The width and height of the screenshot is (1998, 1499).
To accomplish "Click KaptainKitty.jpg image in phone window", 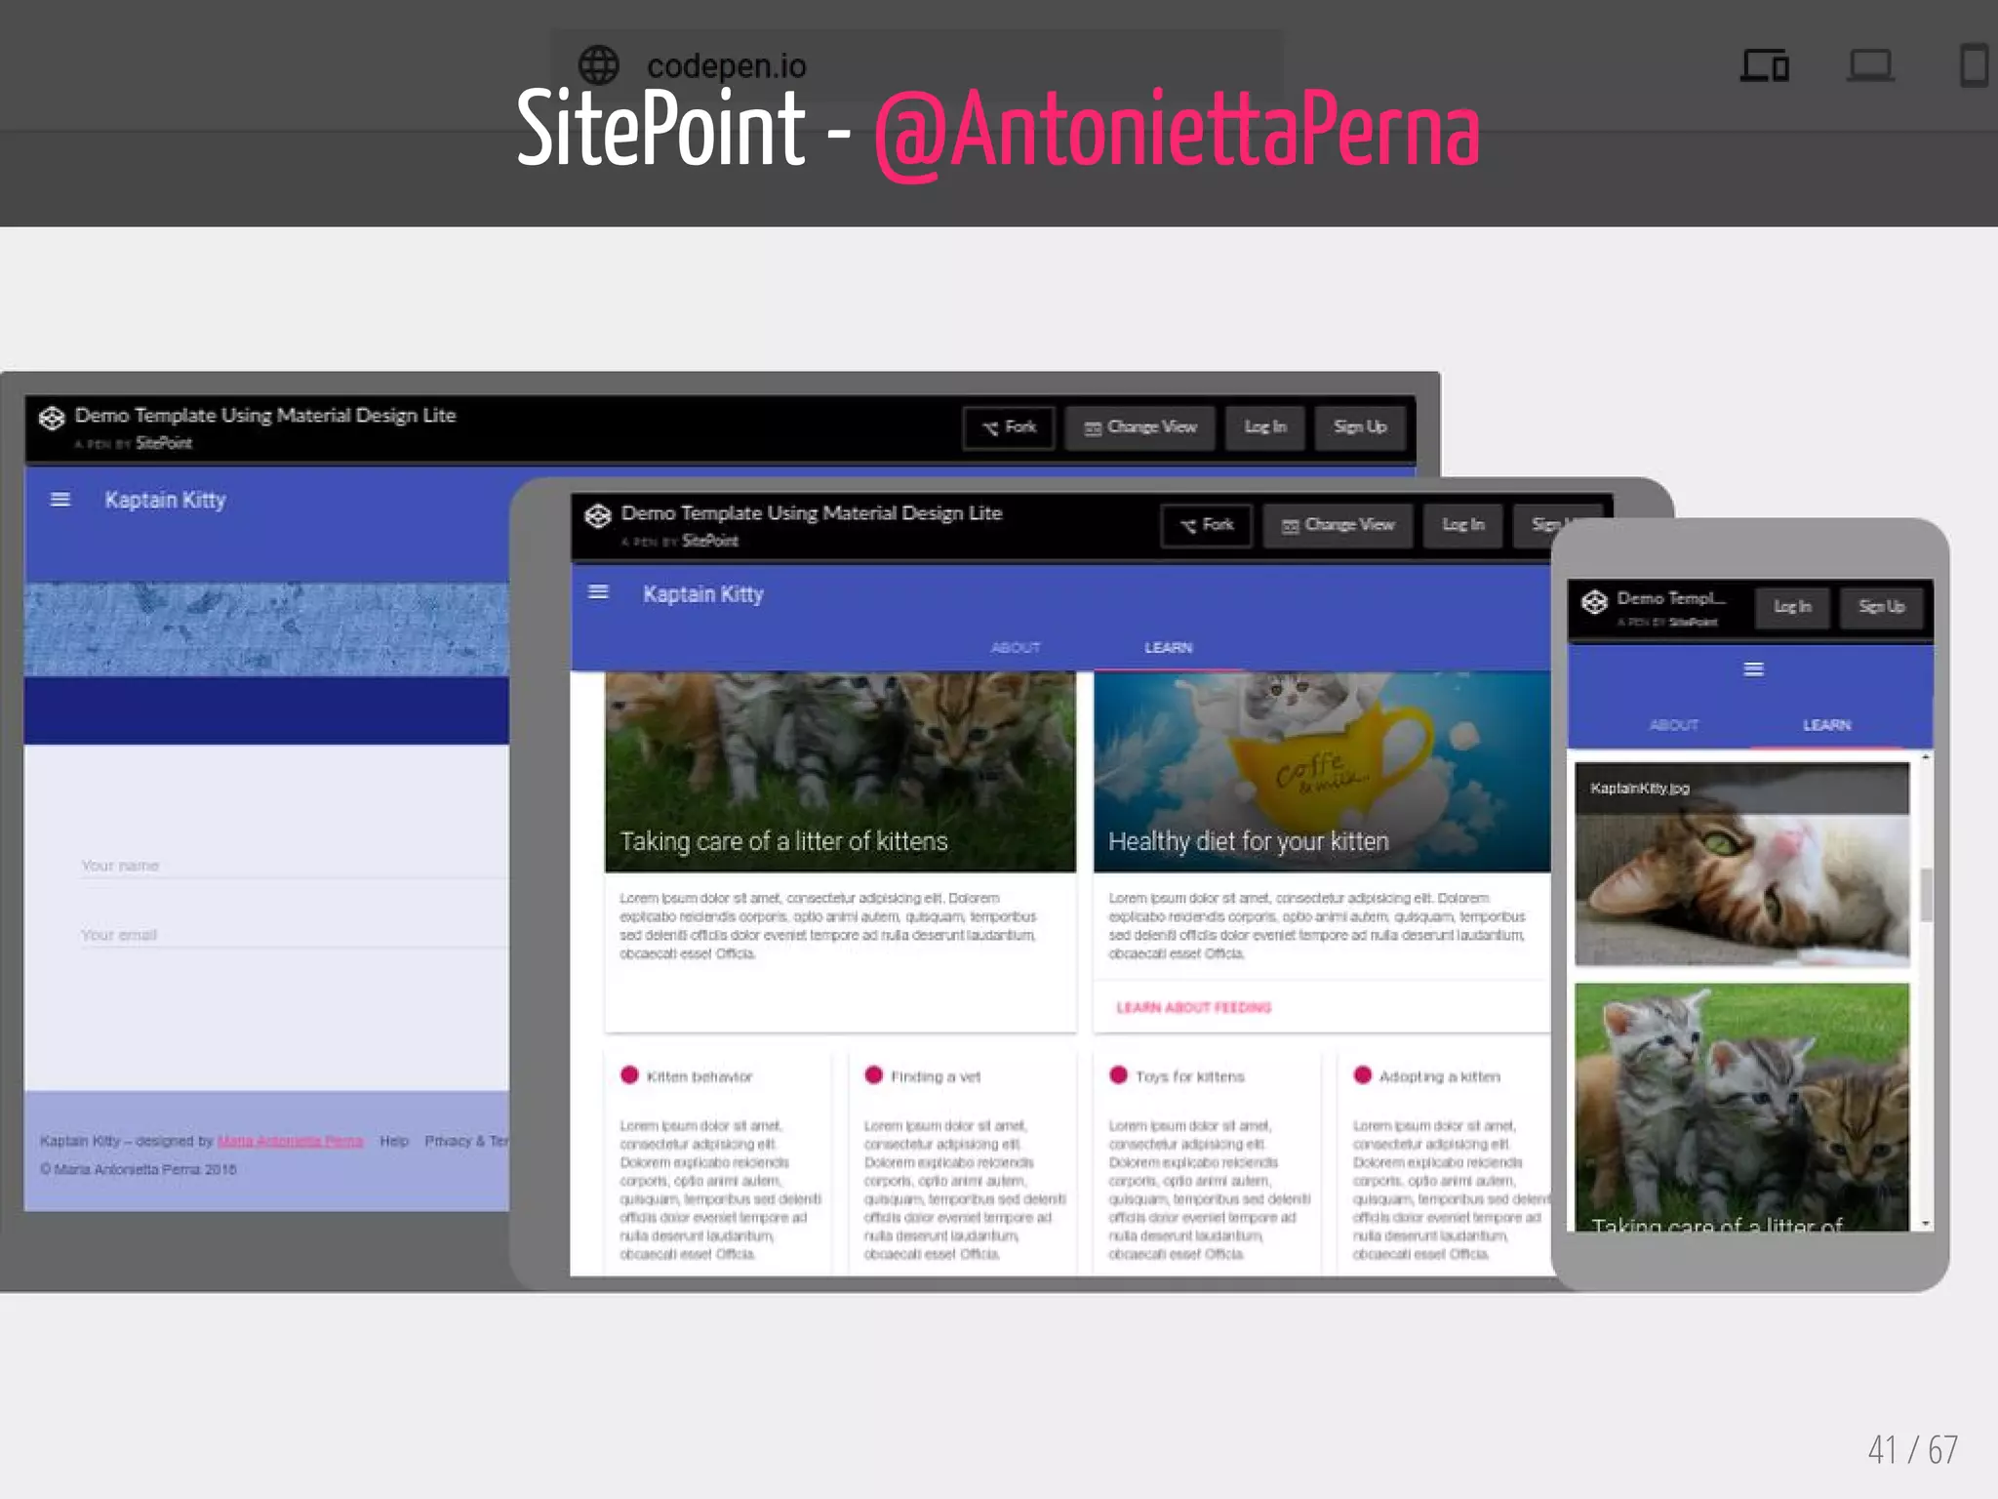I will tap(1741, 865).
